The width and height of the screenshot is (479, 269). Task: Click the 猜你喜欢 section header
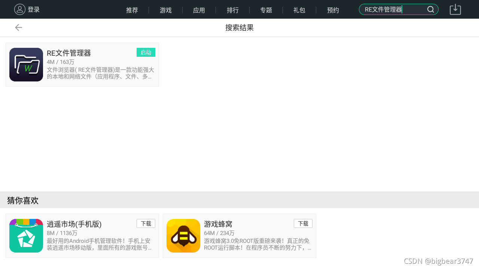[x=23, y=201]
